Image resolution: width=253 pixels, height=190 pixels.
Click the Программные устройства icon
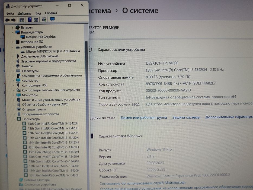coord(19,114)
